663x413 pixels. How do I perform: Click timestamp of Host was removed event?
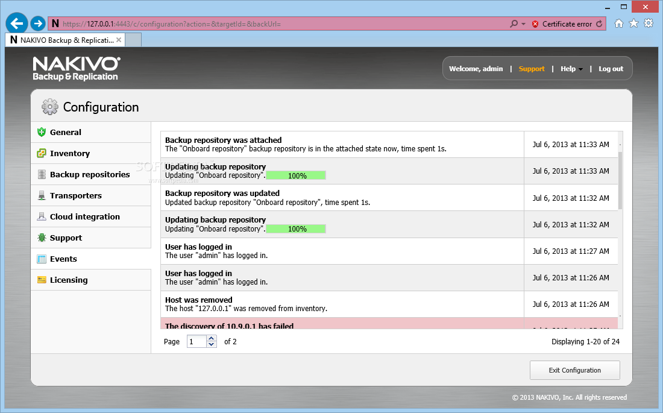pos(571,304)
